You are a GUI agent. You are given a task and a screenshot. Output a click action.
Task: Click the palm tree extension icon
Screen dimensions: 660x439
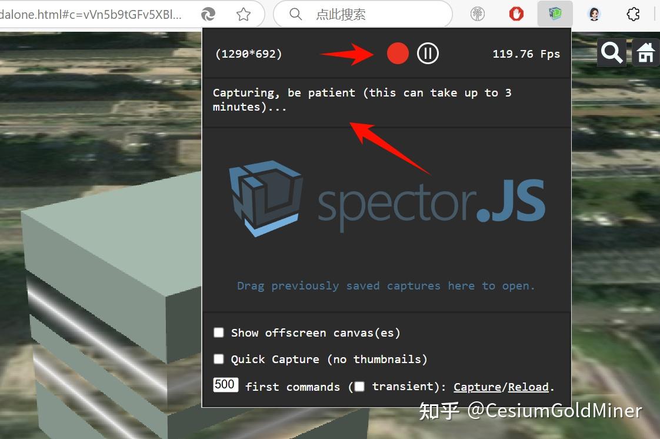pos(477,14)
